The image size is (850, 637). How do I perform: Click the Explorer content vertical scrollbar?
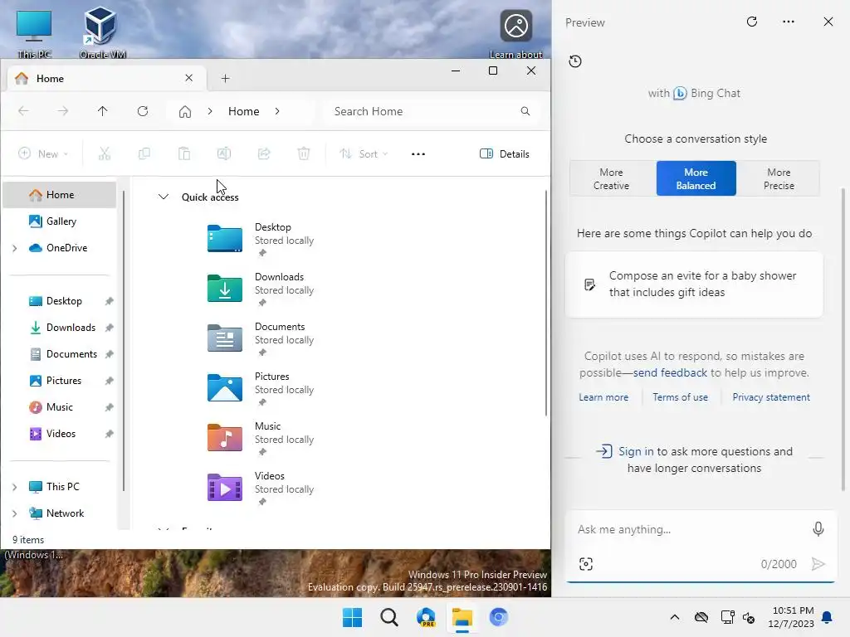click(x=546, y=304)
